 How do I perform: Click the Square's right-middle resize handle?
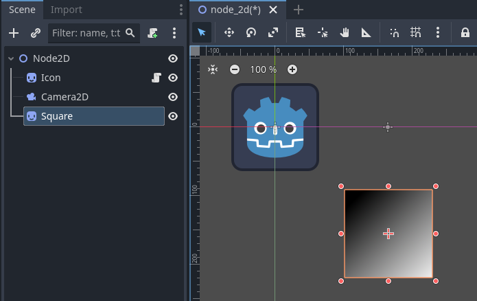(x=436, y=234)
